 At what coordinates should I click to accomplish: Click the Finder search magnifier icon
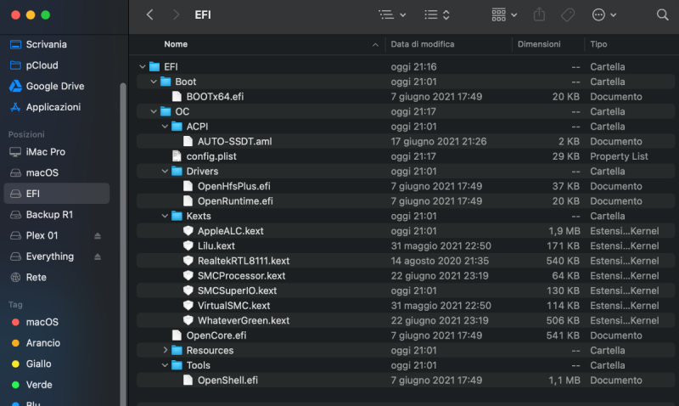[662, 14]
